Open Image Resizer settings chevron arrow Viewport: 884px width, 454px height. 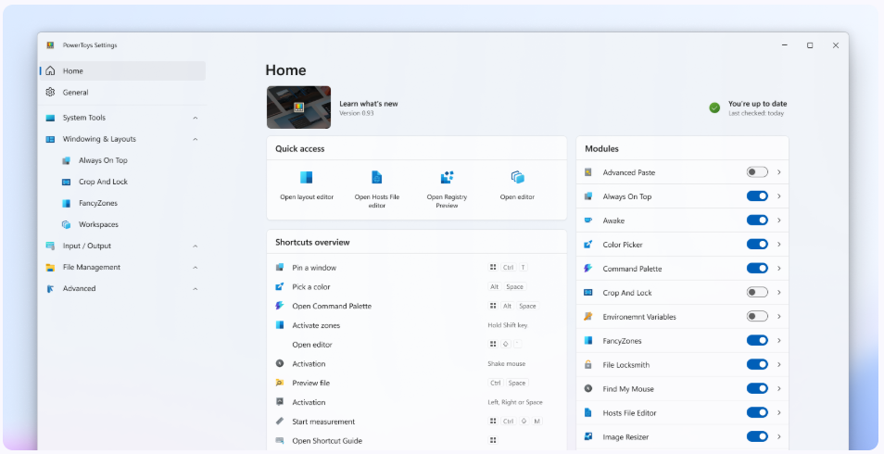(x=779, y=436)
